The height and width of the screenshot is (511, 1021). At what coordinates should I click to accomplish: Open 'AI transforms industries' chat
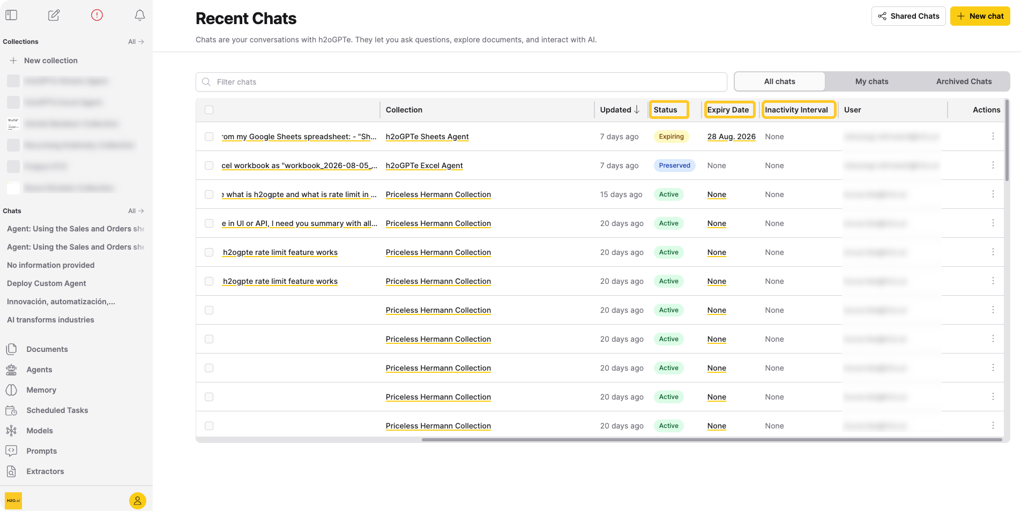tap(50, 320)
